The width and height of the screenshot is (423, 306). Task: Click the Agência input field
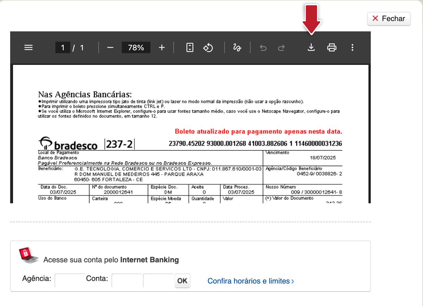tap(70, 281)
